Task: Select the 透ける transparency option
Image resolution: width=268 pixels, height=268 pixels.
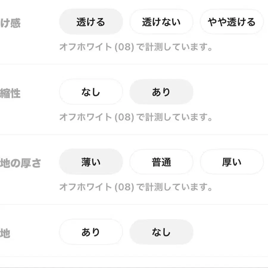Action: [91, 22]
